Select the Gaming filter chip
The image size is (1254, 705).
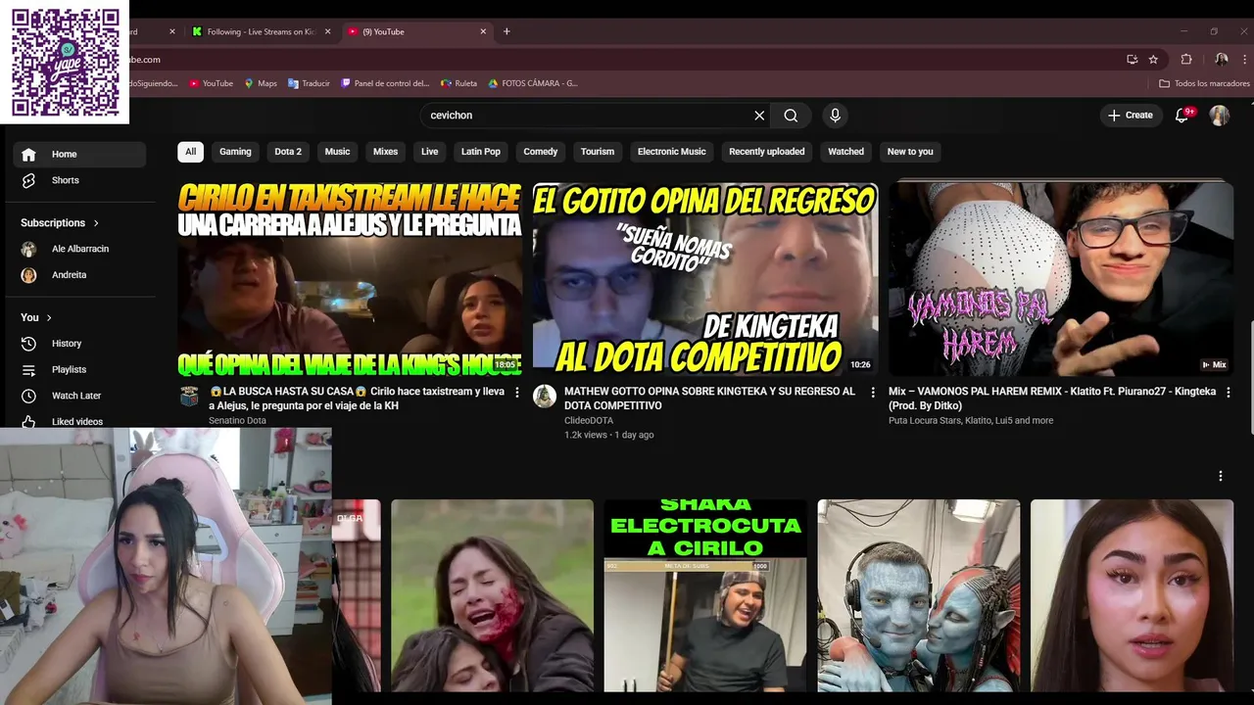coord(235,152)
